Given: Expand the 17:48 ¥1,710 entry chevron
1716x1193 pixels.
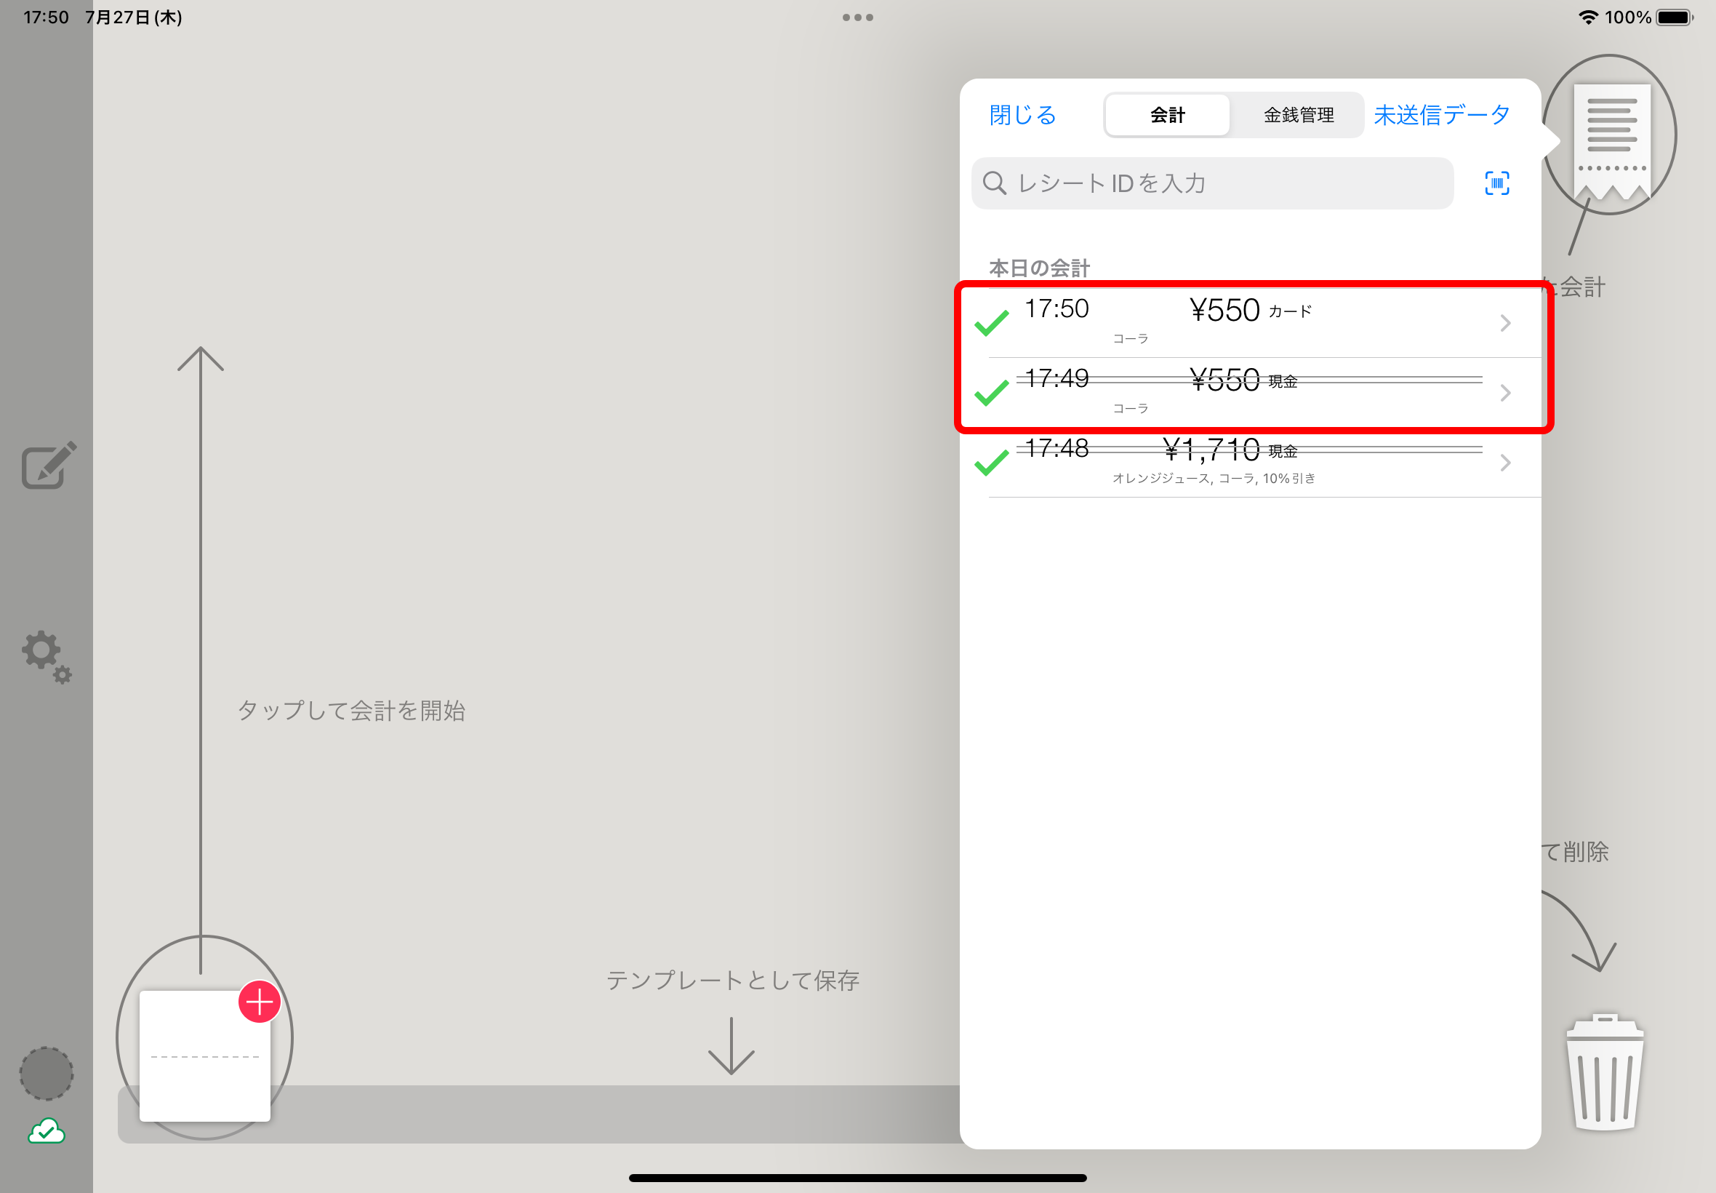Looking at the screenshot, I should (1505, 462).
